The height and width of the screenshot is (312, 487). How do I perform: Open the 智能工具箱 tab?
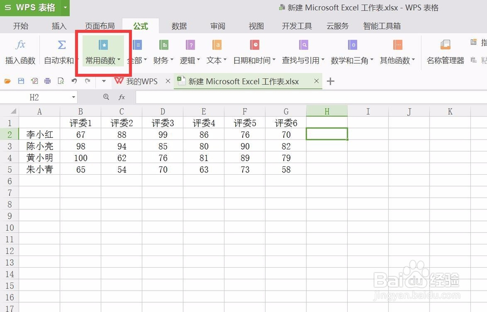pos(382,26)
